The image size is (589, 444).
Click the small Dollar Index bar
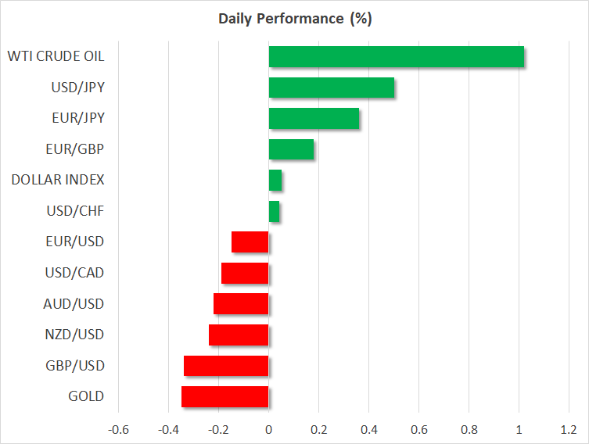(x=275, y=181)
